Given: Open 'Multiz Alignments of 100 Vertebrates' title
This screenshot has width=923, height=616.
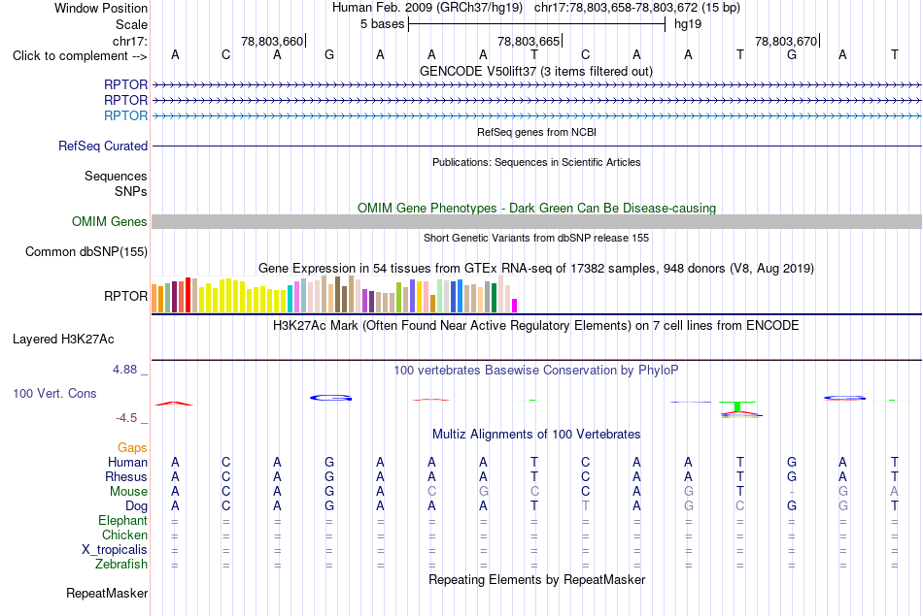Looking at the screenshot, I should [x=536, y=435].
